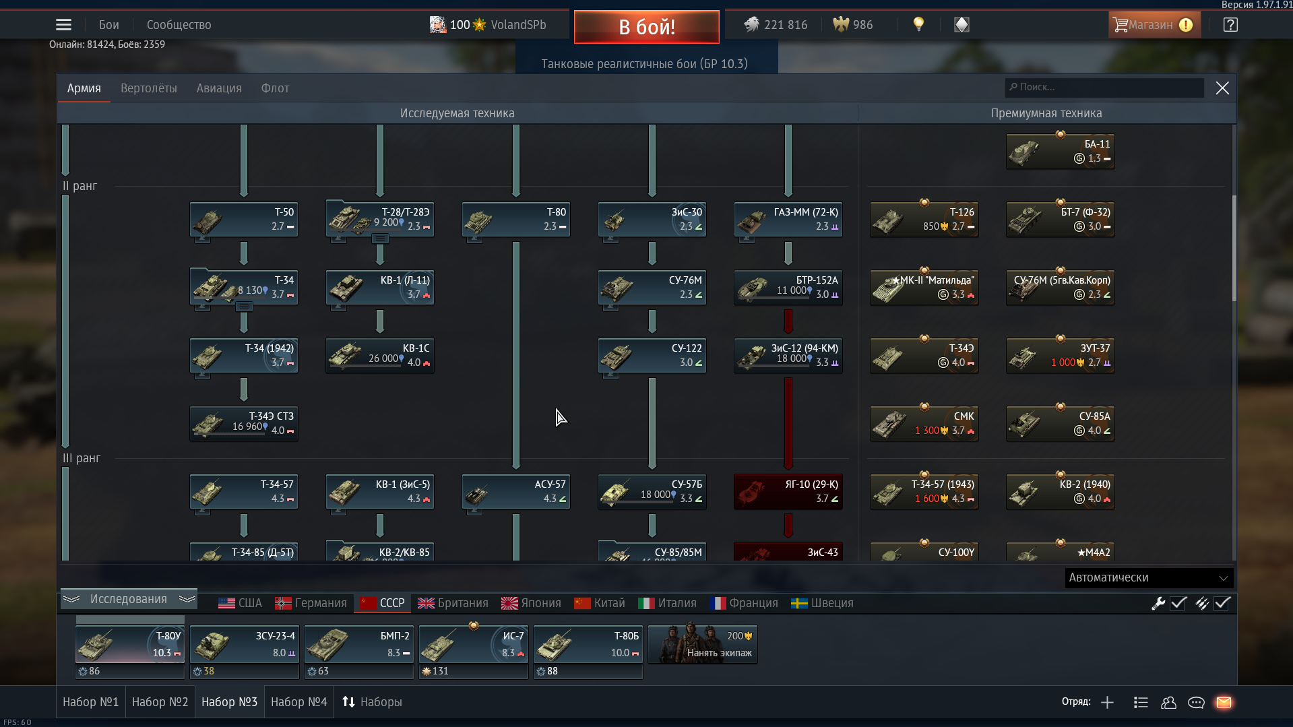Viewport: 1293px width, 727px height.
Task: Click the golden eagles currency icon
Action: click(841, 25)
